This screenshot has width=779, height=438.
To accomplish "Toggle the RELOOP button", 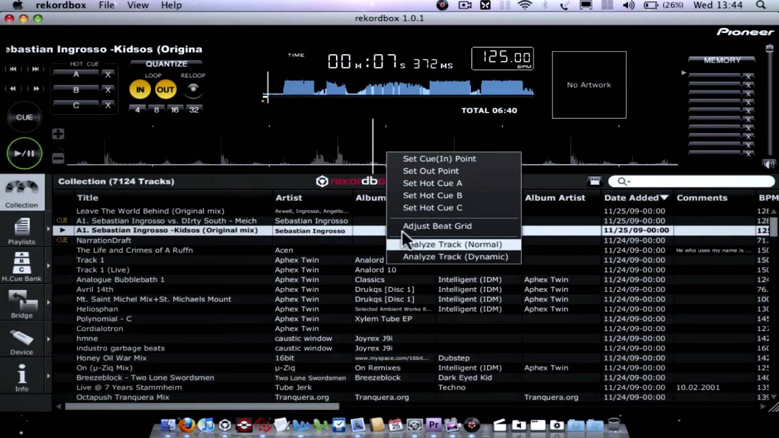I will coord(193,89).
